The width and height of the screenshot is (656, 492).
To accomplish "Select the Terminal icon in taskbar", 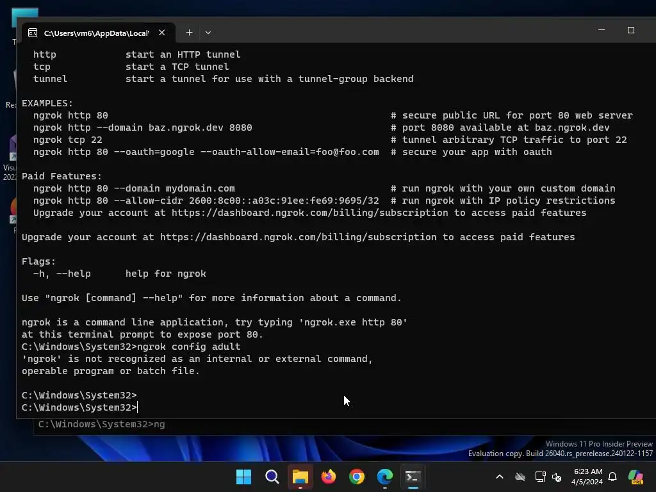I will tap(413, 477).
